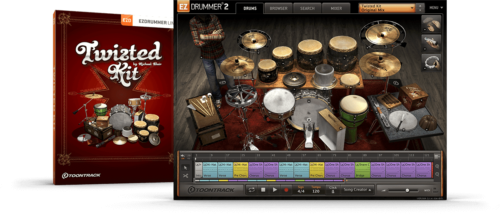Image resolution: width=500 pixels, height=215 pixels.
Task: Select the scissors cut tool
Action: (x=186, y=176)
